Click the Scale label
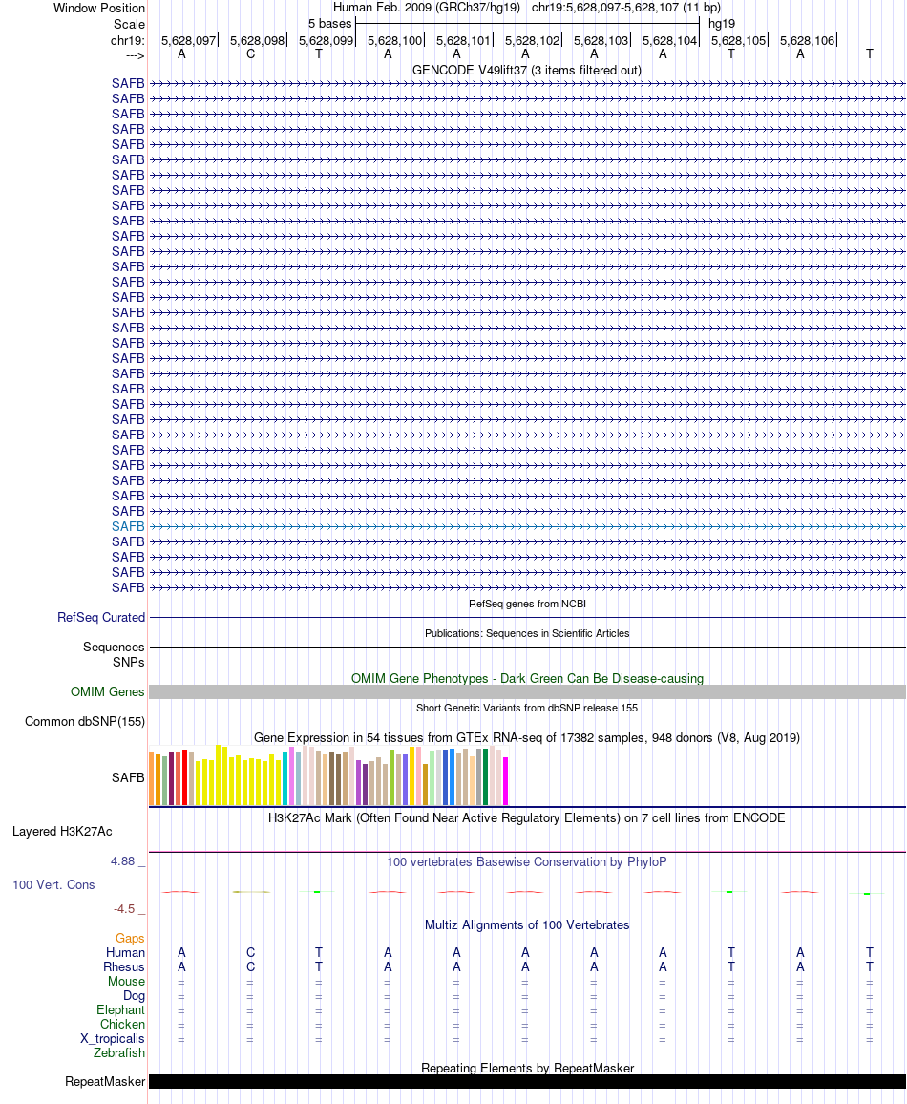 coord(130,24)
